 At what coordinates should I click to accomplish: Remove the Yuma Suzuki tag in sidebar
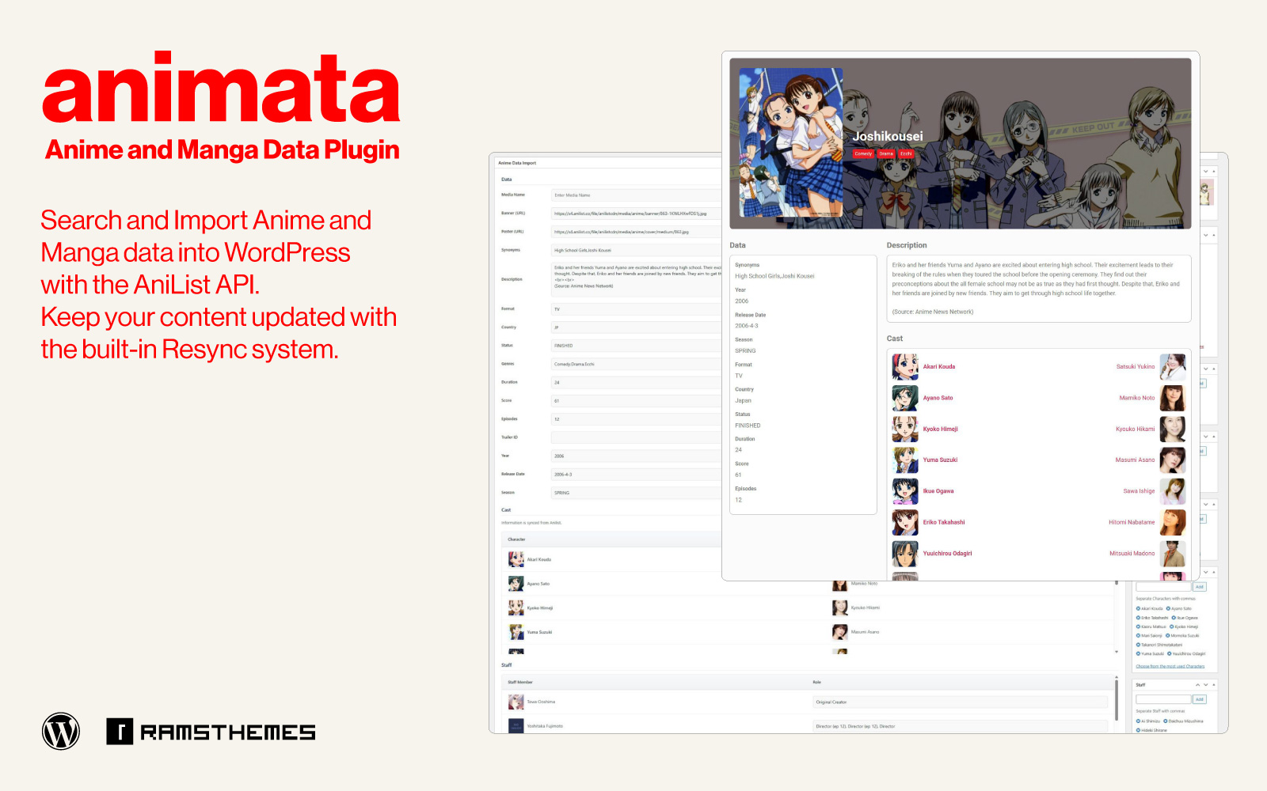[x=1138, y=653]
